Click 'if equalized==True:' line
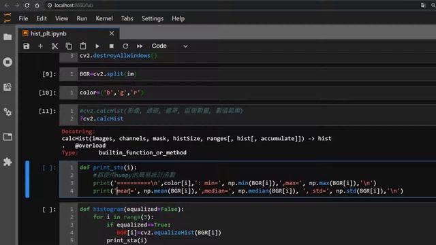Screen dimensions: 436x245 click(x=138, y=225)
